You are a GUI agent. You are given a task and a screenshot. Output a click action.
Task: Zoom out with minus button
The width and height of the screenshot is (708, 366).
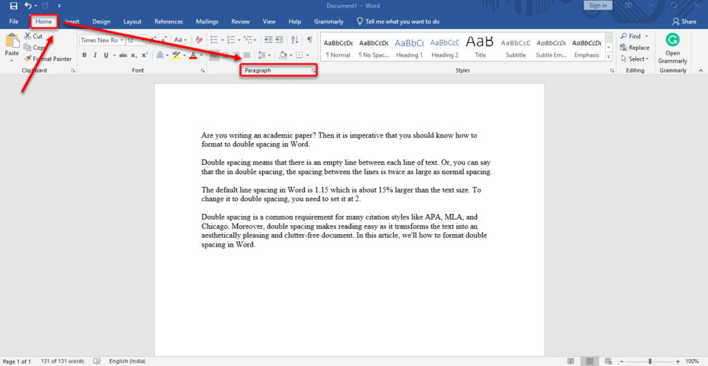[x=622, y=361]
